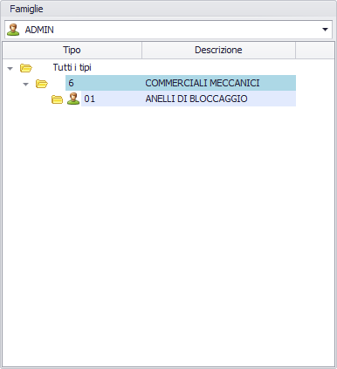The width and height of the screenshot is (337, 369).
Task: Click the blank space right of Tutti i tipi
Action: (x=212, y=67)
